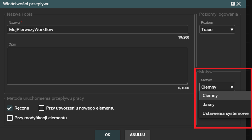Open the Poziom dropdown showing Trace
252x140 pixels.
[x=217, y=29]
